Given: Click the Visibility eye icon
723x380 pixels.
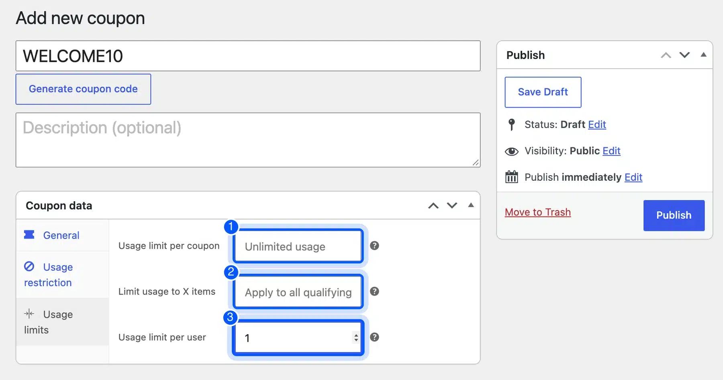Looking at the screenshot, I should [511, 151].
